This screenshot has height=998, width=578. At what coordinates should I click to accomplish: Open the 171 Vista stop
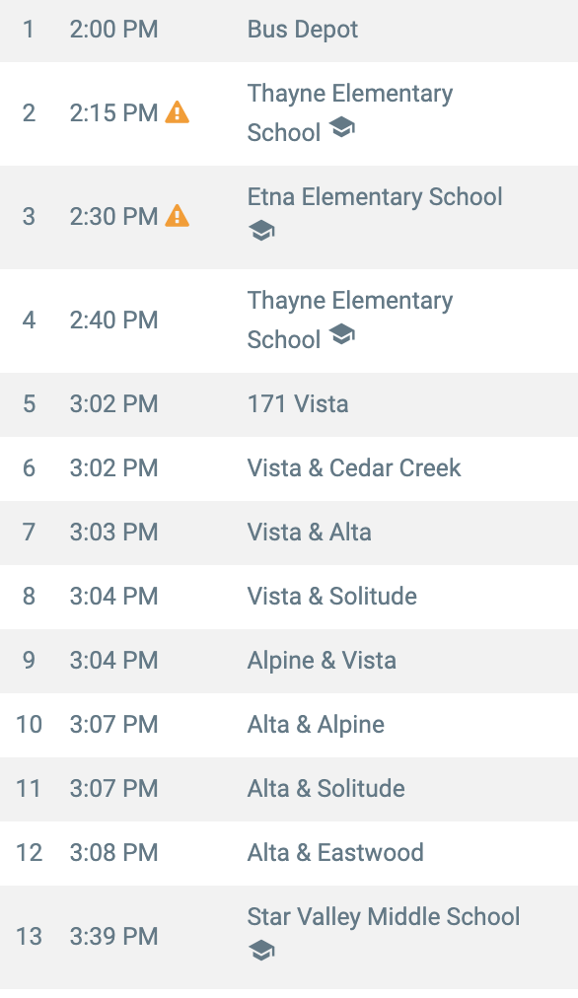pos(289,404)
